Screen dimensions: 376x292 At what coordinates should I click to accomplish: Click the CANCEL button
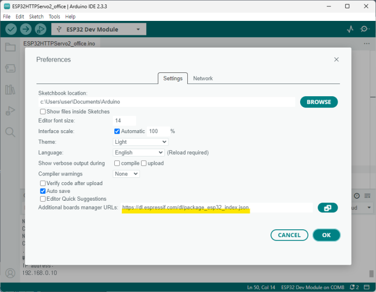click(x=289, y=235)
